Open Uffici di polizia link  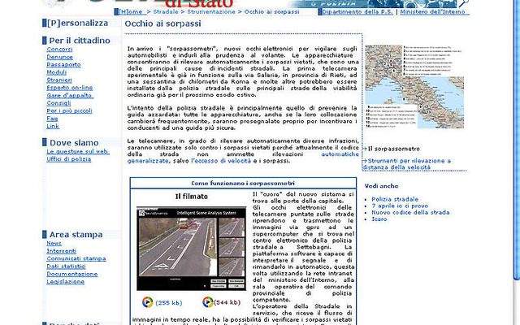[x=68, y=159]
